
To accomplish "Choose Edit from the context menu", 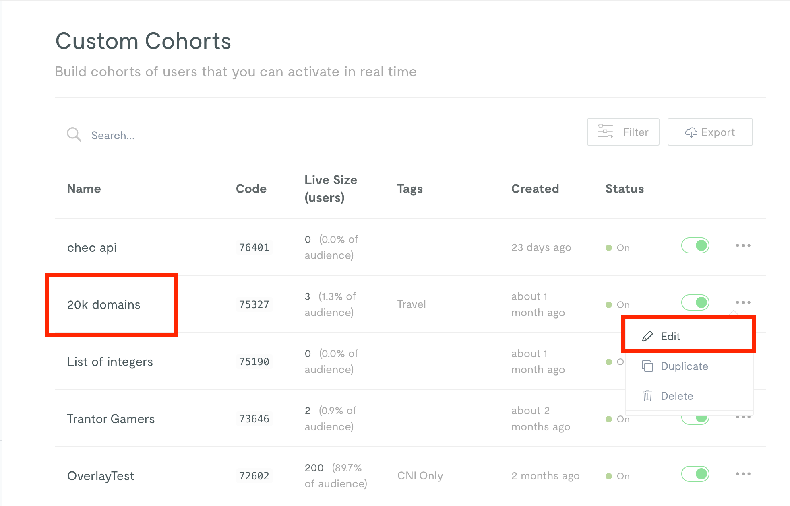I will (x=689, y=336).
